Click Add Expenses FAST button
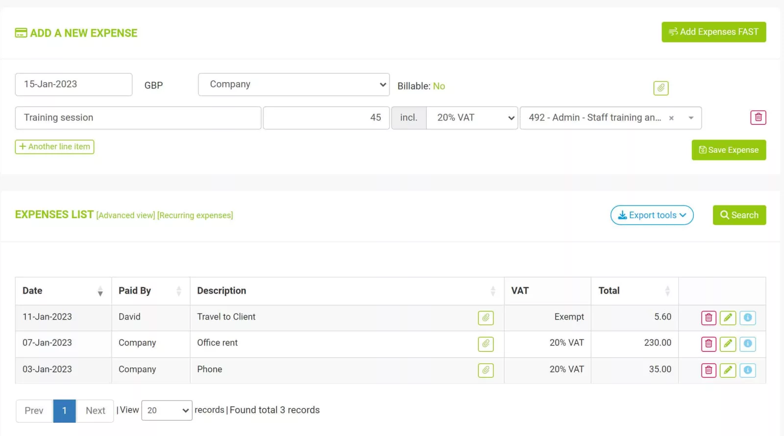 tap(713, 32)
